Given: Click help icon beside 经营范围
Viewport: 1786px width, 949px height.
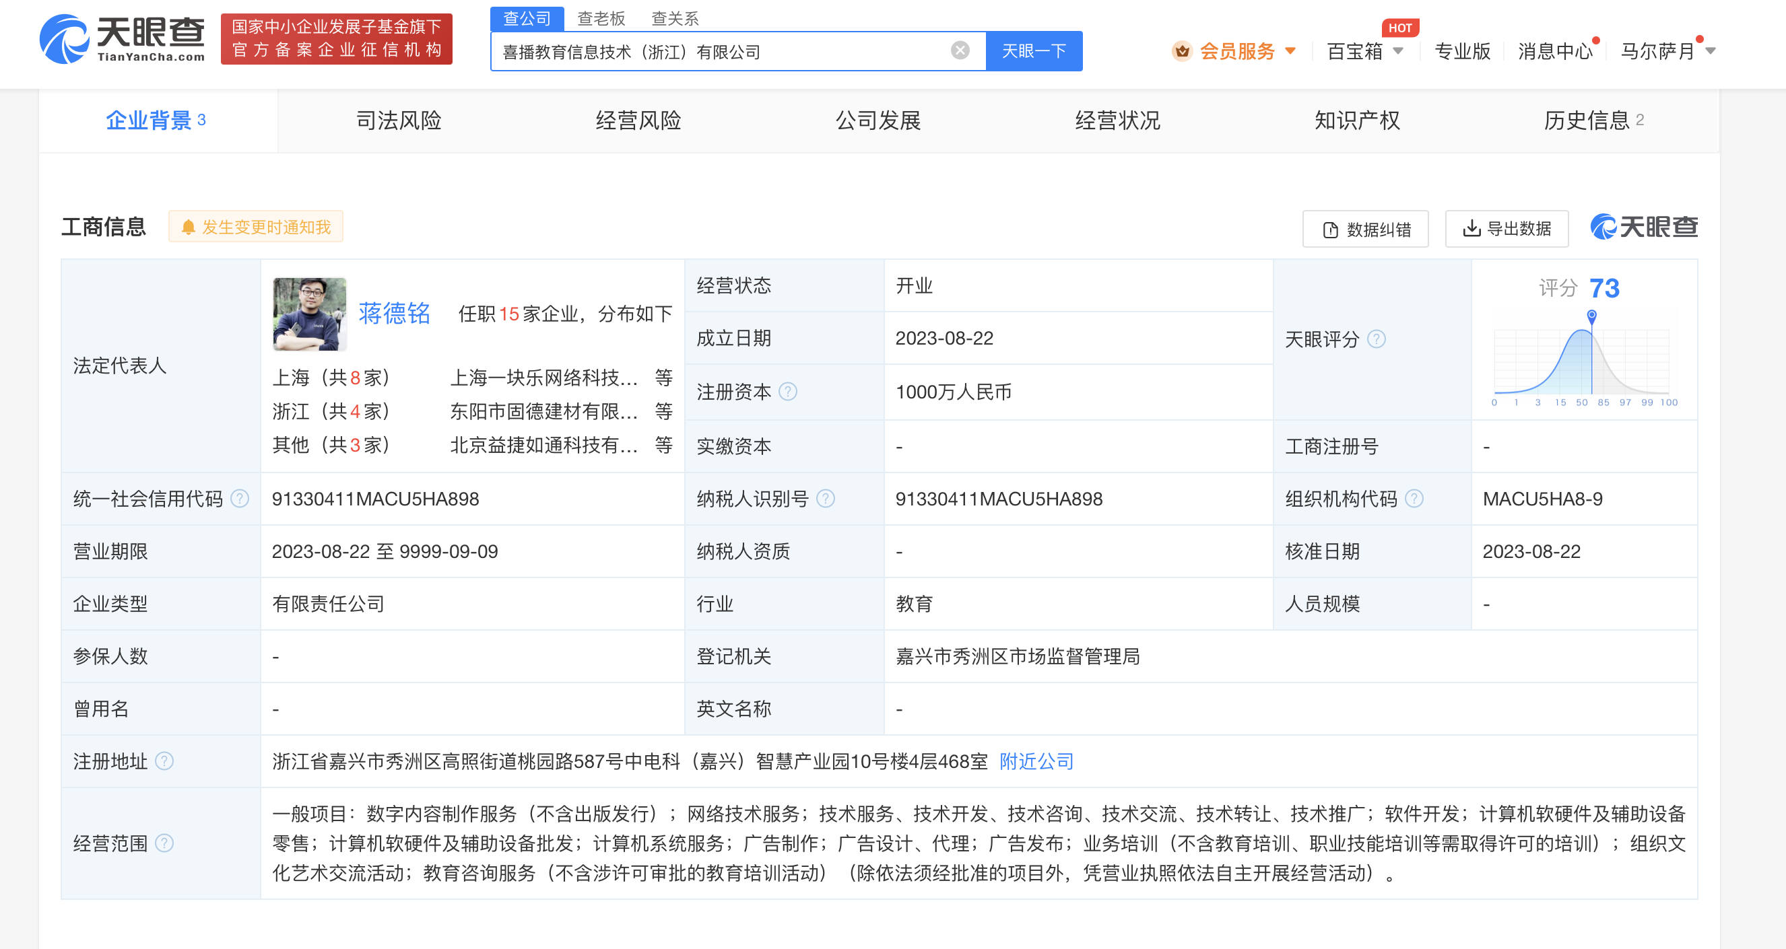Looking at the screenshot, I should [x=164, y=843].
